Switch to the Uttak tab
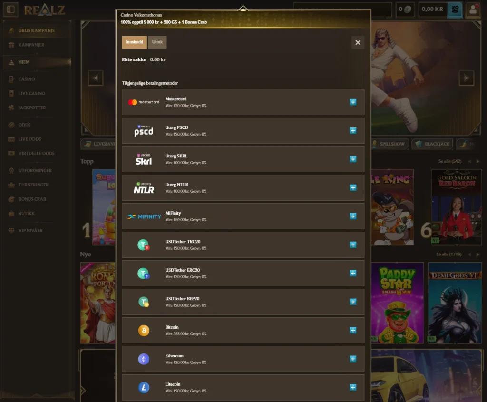 [157, 42]
